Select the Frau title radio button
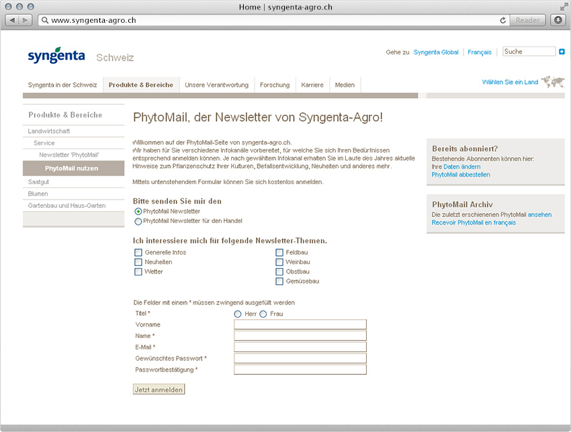 pyautogui.click(x=263, y=314)
